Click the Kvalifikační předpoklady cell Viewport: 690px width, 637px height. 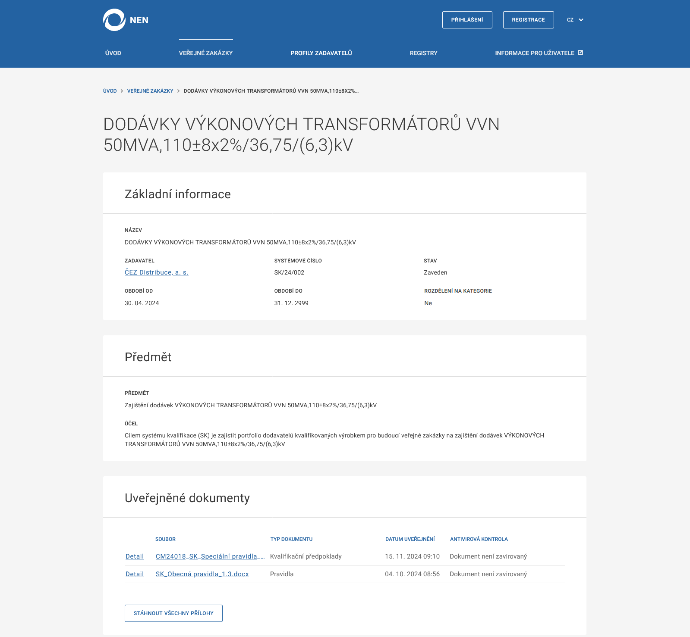[x=306, y=556]
